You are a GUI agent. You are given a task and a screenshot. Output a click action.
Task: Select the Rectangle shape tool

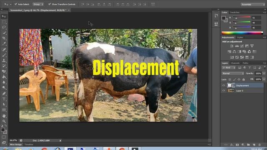(4, 110)
